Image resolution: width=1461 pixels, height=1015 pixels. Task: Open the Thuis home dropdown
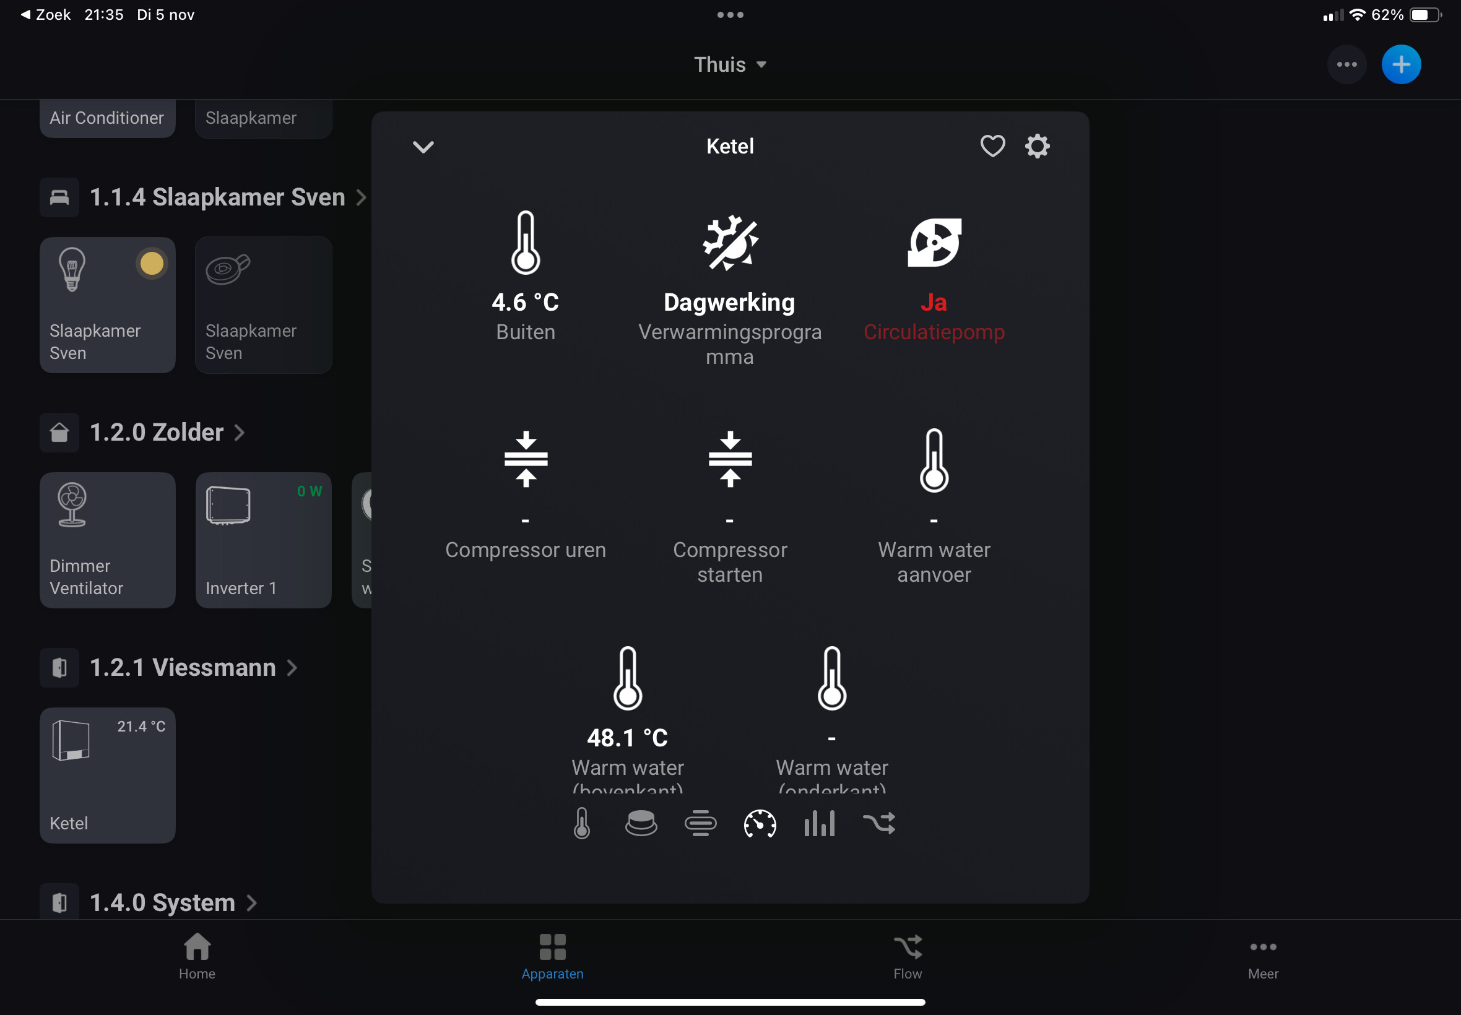pyautogui.click(x=729, y=64)
